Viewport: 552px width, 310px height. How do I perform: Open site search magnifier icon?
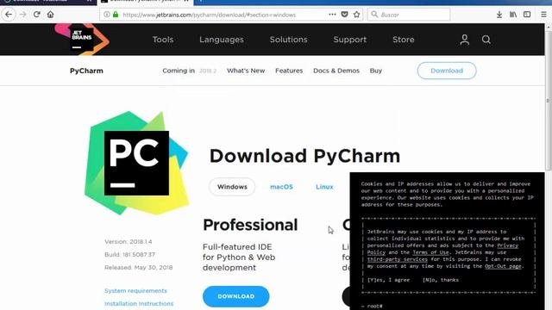click(486, 40)
